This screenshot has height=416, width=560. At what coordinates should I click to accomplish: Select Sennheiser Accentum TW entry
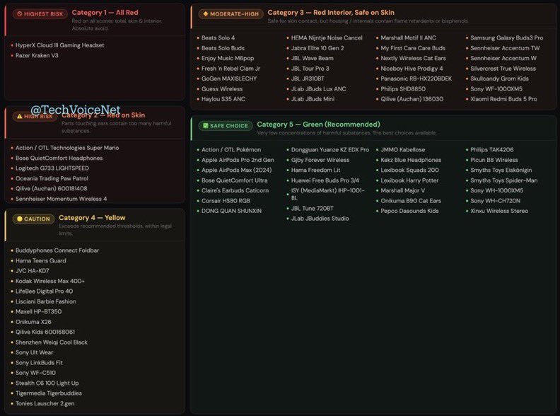click(505, 48)
